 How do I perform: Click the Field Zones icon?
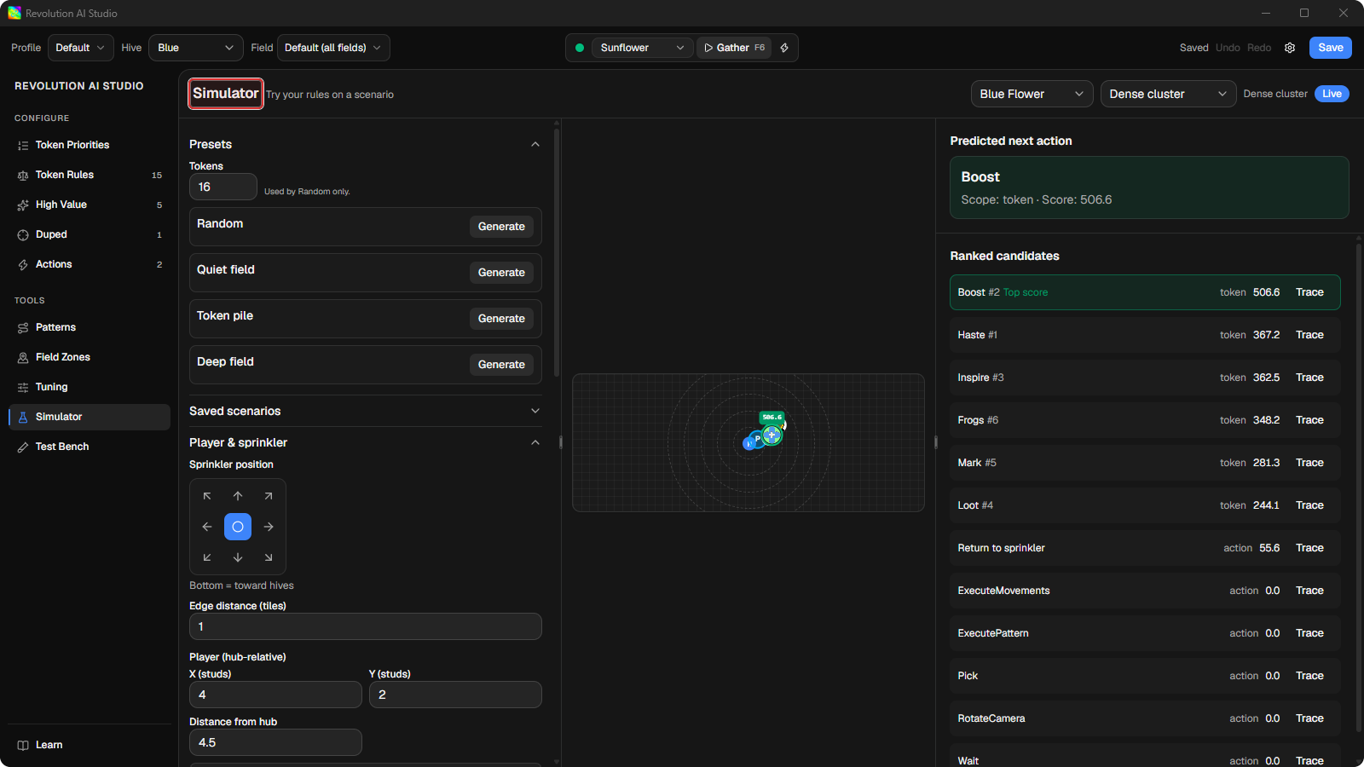[23, 358]
